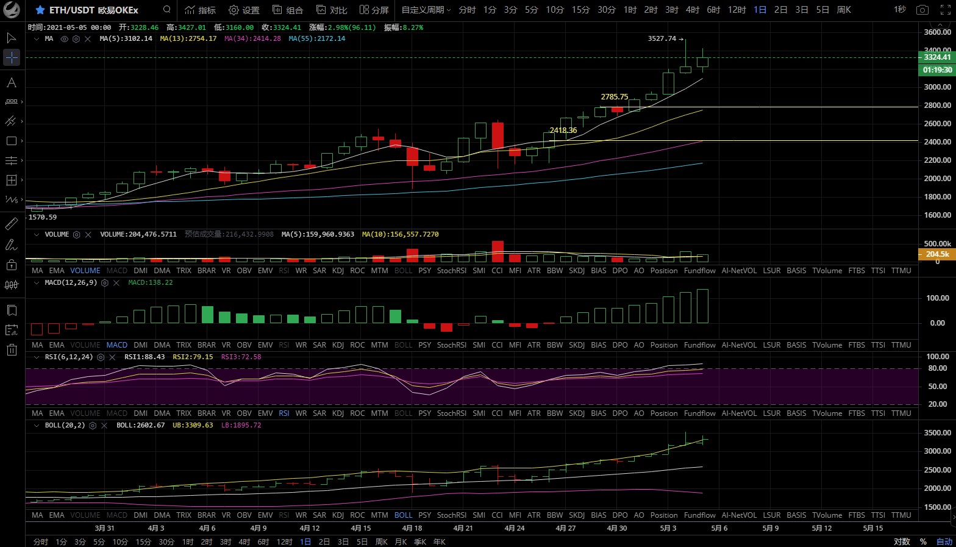Screen dimensions: 956x547
Task: Enter fullscreen mode via top-right icon
Action: tap(944, 10)
